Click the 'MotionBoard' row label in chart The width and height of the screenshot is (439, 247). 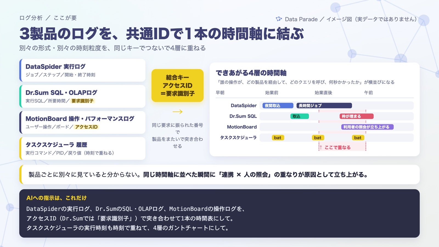click(242, 127)
